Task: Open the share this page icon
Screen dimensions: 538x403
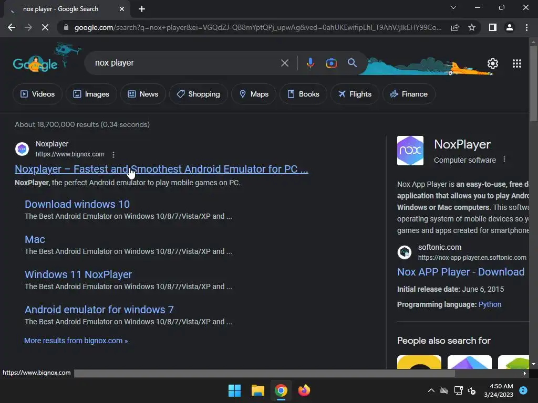Action: 455,27
